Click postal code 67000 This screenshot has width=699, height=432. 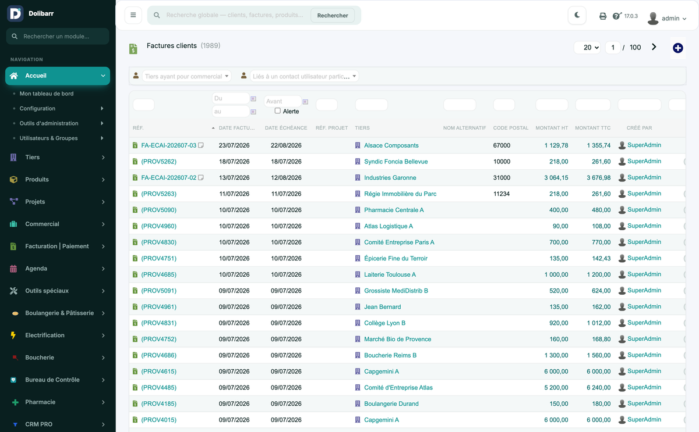point(502,145)
